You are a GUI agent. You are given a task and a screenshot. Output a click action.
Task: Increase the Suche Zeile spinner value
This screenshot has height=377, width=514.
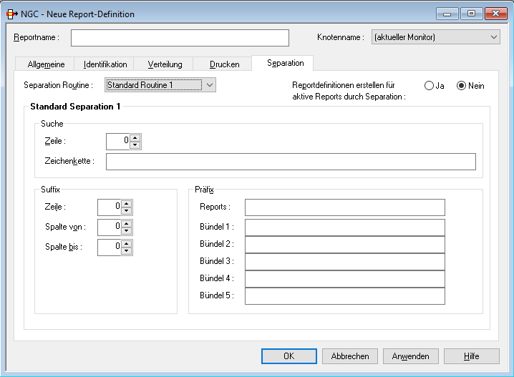[x=135, y=138]
